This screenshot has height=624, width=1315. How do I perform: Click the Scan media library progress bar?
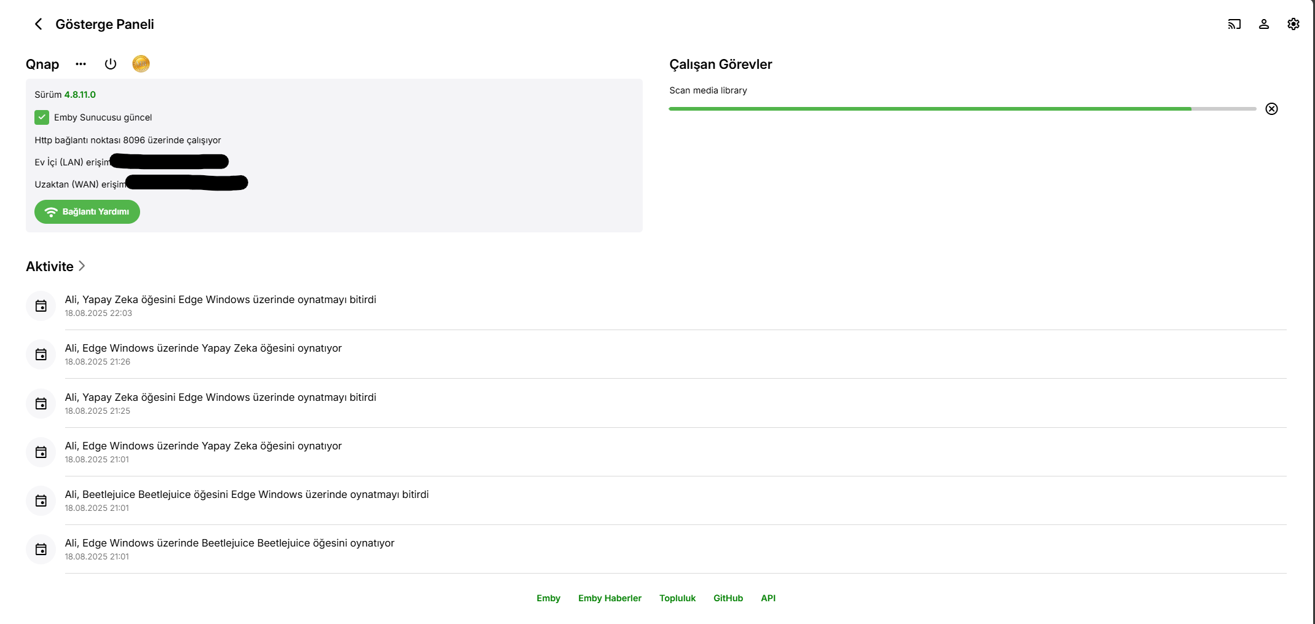[962, 109]
